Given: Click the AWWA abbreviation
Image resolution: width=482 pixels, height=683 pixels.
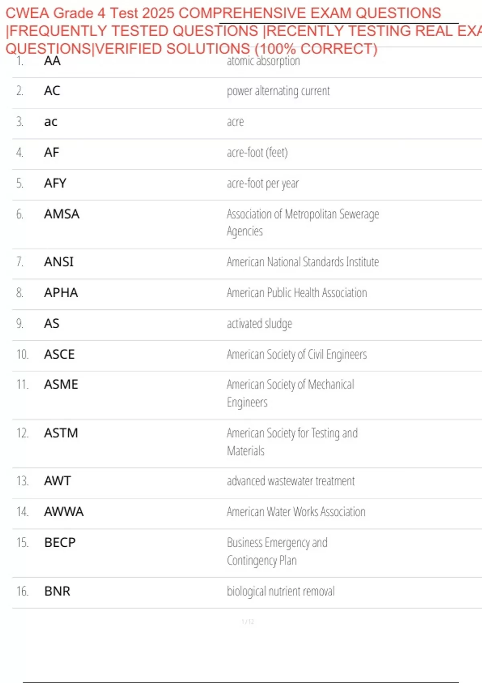Looking at the screenshot, I should coord(63,512).
